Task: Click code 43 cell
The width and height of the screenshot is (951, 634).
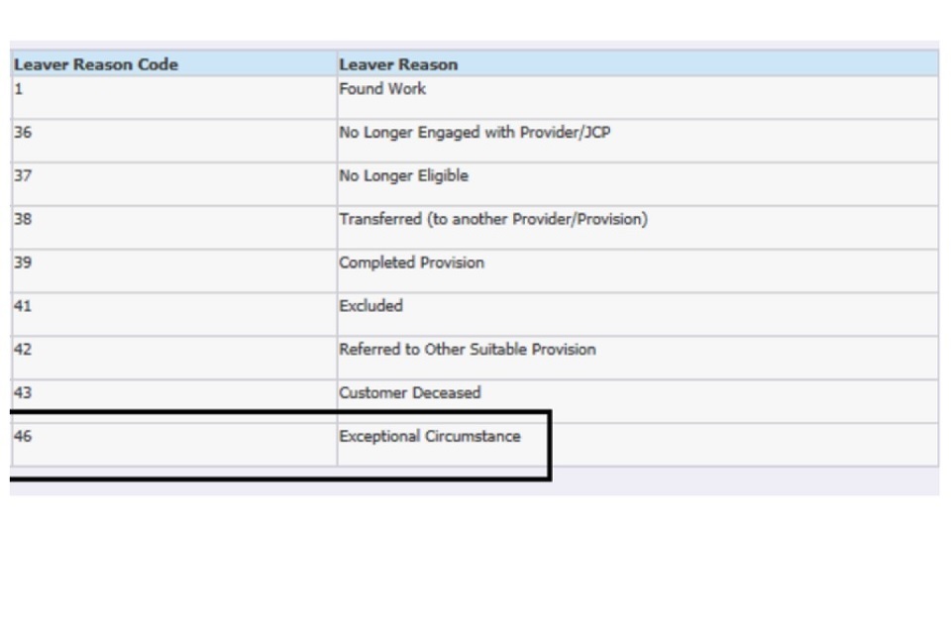Action: point(22,393)
